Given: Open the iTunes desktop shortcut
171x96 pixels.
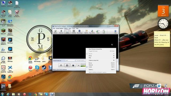Looking at the screenshot, I should coord(30,69).
